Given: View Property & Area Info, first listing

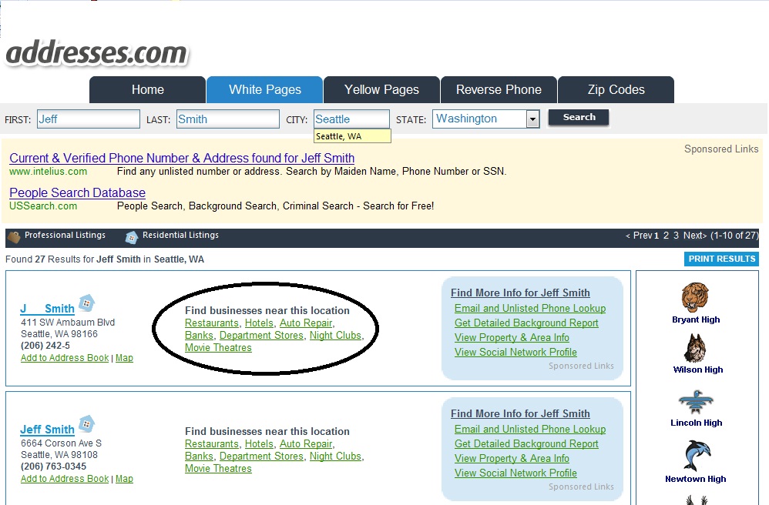Looking at the screenshot, I should 512,338.
